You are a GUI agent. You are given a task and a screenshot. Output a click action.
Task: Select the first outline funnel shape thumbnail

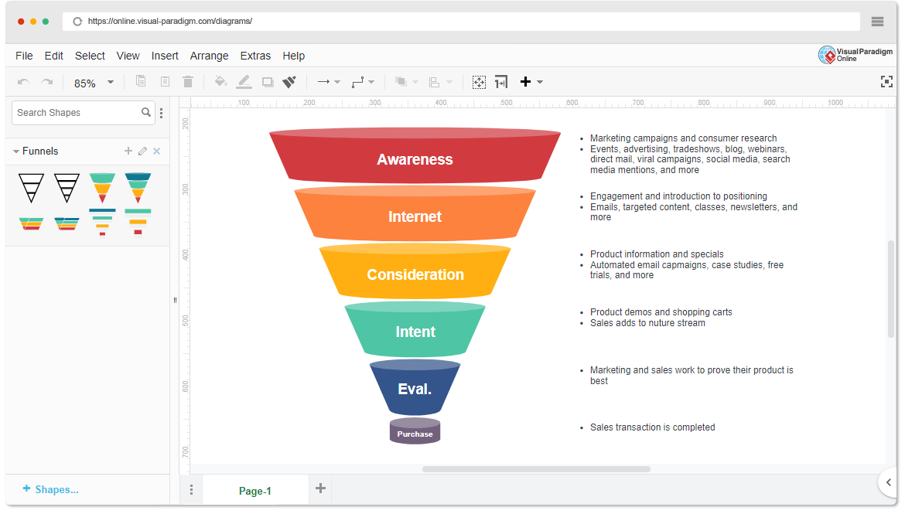click(31, 188)
